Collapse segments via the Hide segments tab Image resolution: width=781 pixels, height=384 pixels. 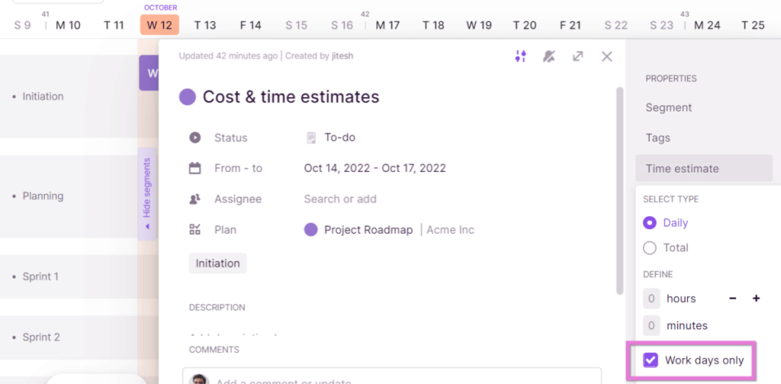coord(147,193)
